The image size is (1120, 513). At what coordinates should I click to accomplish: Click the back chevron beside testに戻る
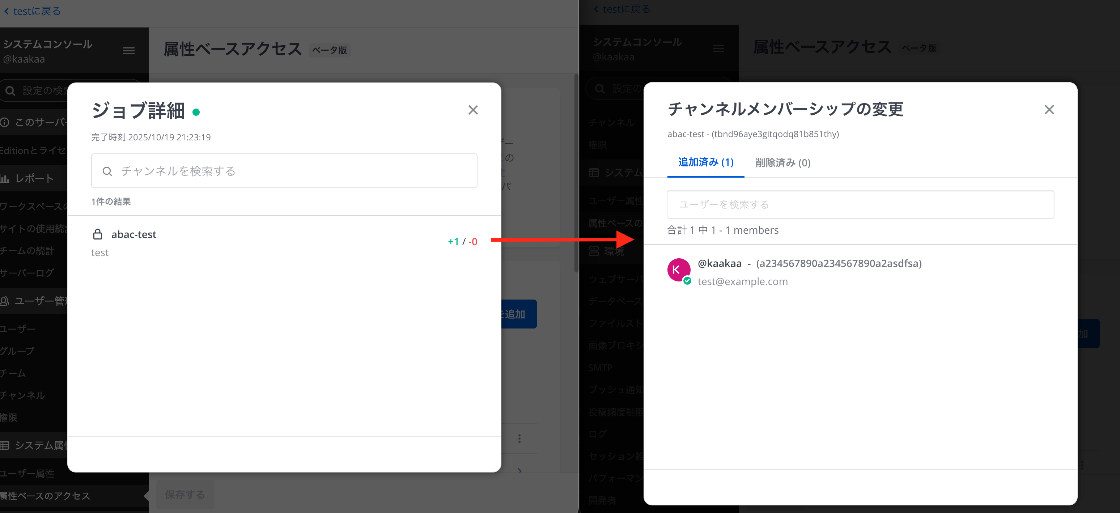(x=7, y=11)
